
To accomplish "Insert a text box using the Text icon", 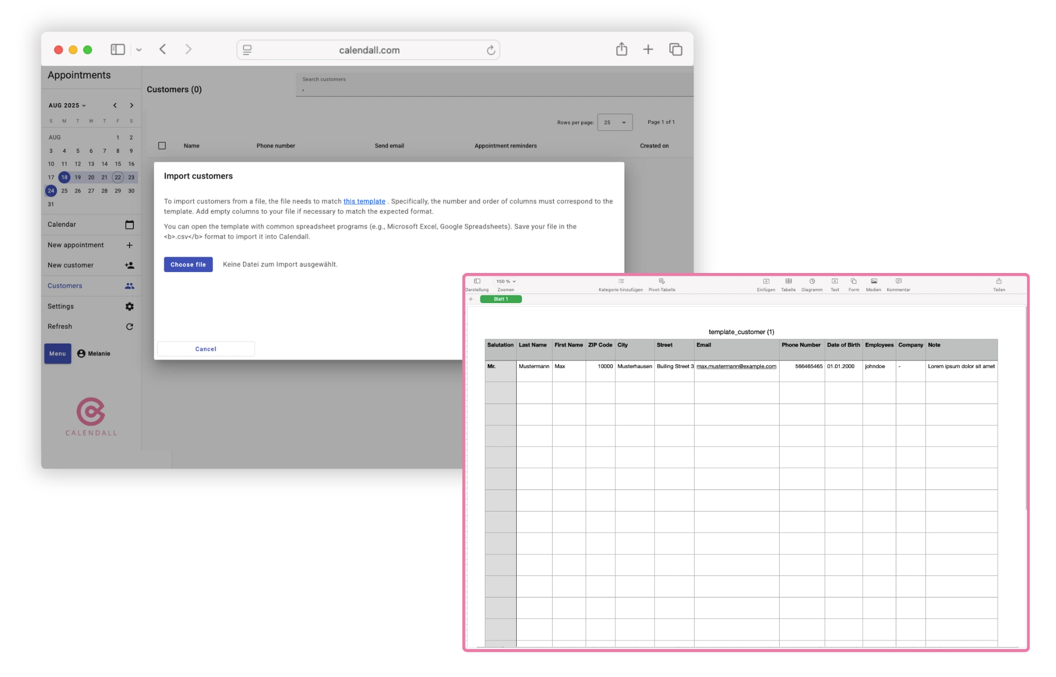I will click(835, 282).
